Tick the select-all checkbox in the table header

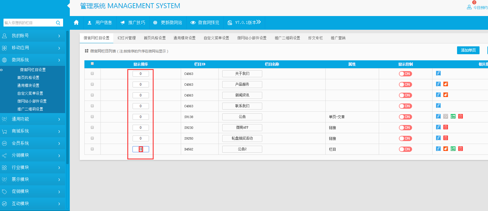click(x=92, y=64)
